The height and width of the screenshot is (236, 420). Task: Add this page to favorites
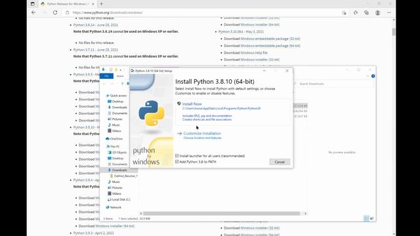tap(344, 12)
